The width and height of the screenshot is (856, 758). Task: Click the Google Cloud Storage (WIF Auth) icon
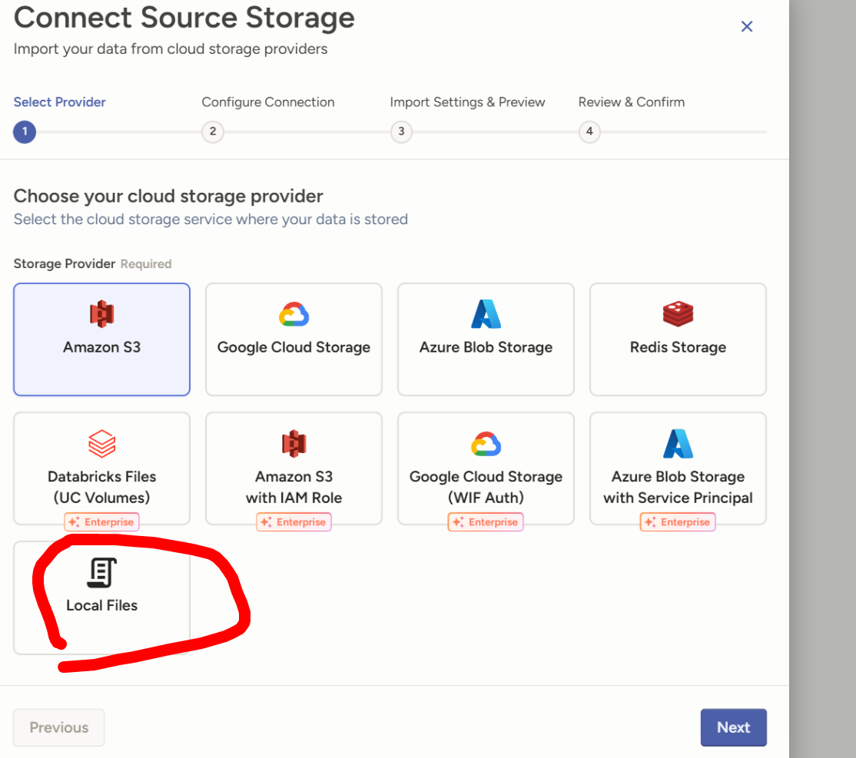pyautogui.click(x=486, y=444)
